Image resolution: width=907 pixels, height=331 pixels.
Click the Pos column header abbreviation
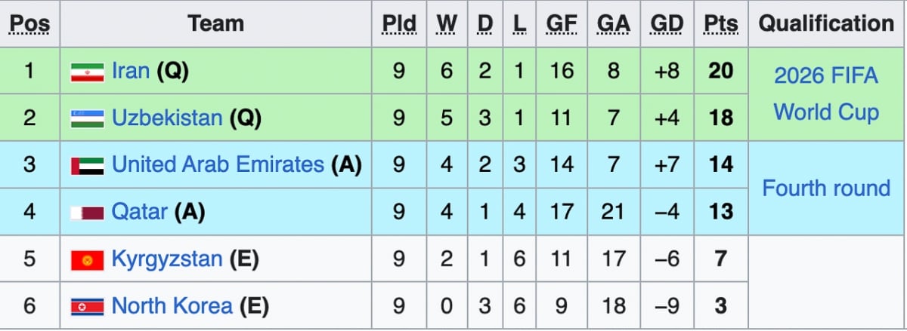click(29, 23)
